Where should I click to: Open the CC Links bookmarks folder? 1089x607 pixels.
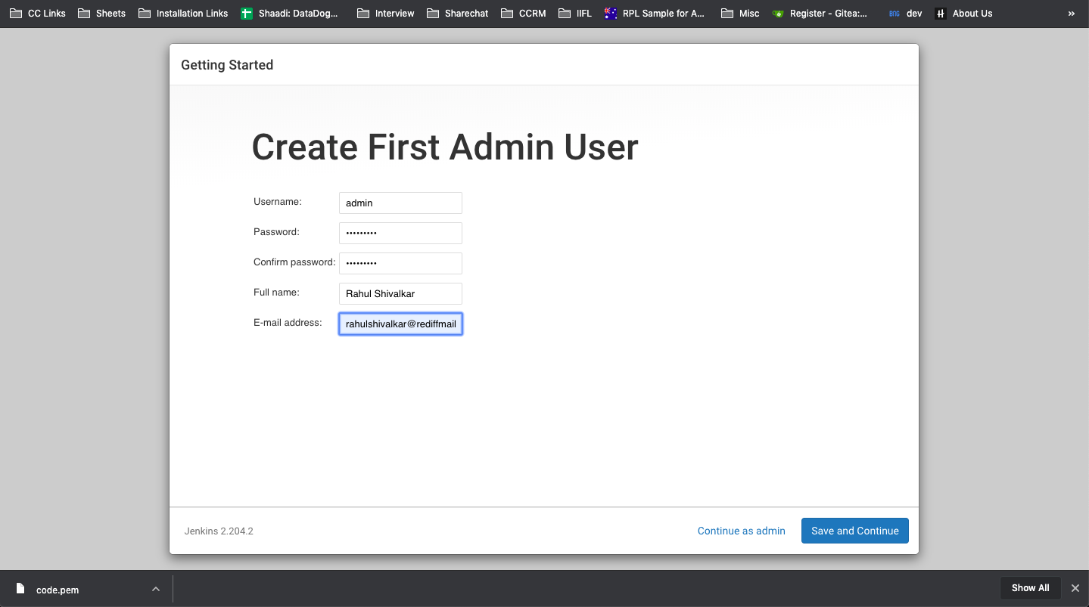36,13
